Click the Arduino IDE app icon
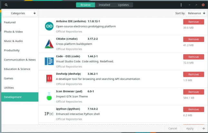The height and width of the screenshot is (133, 208). point(49,26)
